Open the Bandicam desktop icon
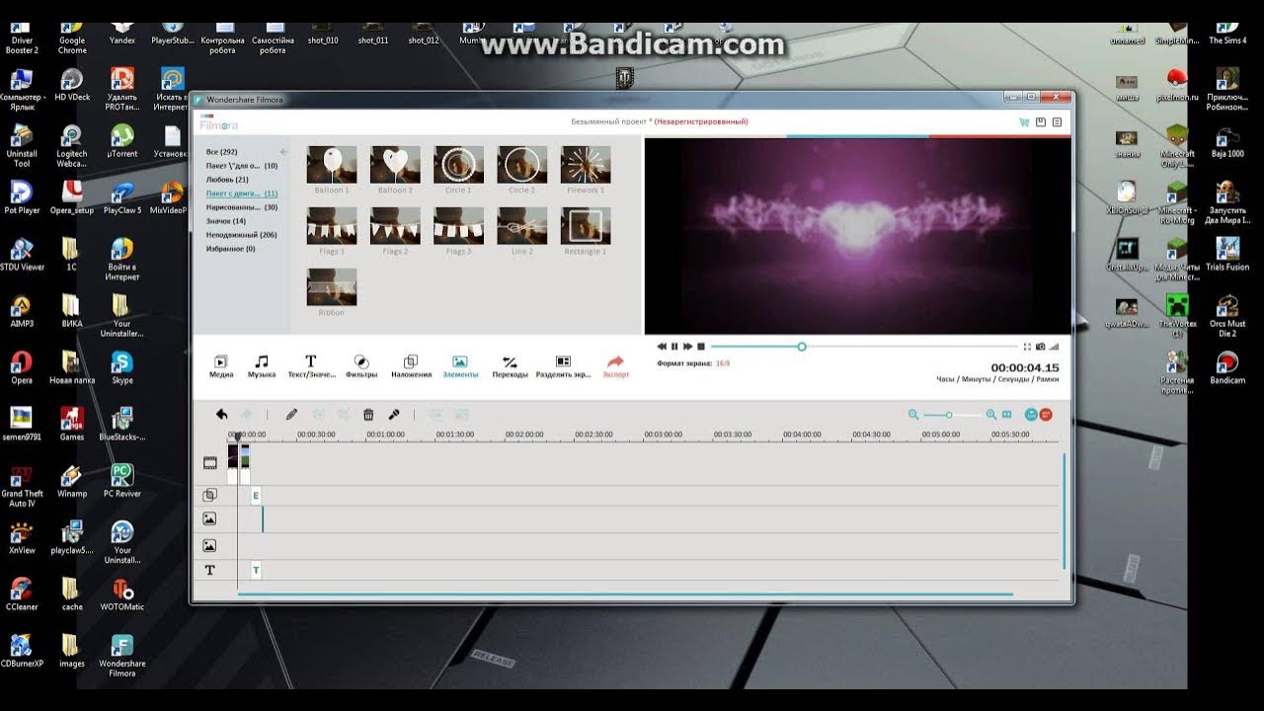The height and width of the screenshot is (711, 1264). (1227, 367)
